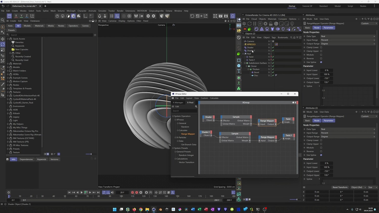This screenshot has width=379, height=213.
Task: Activate the Rotate tool in left toolbar
Action: [x=3, y=44]
